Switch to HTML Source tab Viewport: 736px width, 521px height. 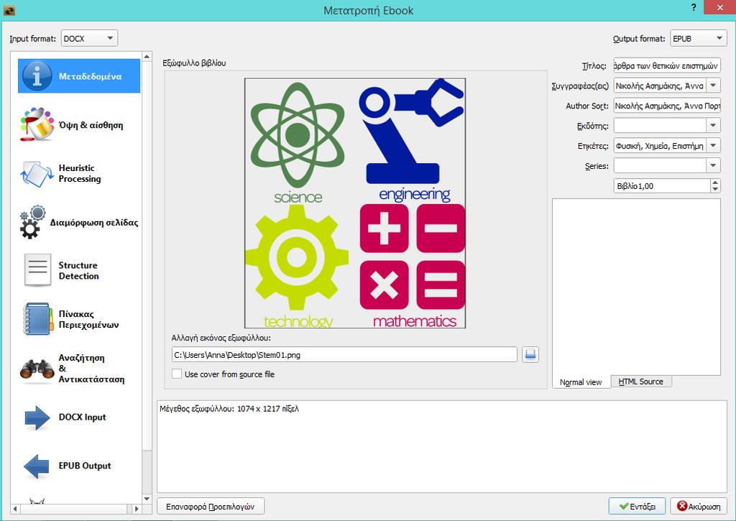[x=640, y=382]
